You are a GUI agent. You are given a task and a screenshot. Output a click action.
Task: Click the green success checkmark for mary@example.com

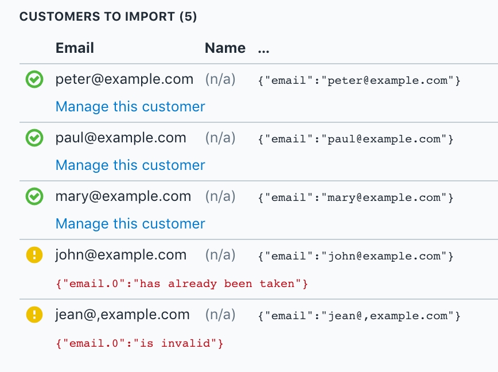(34, 197)
